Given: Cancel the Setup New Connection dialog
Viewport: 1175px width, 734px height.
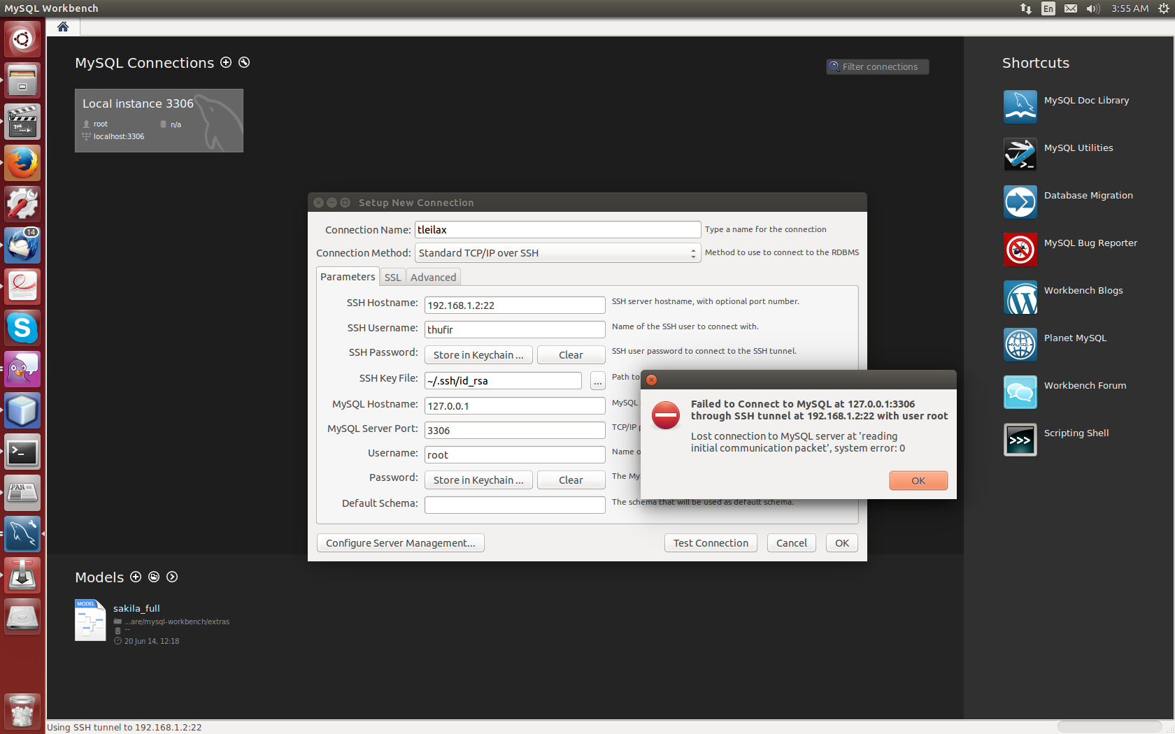Looking at the screenshot, I should point(791,543).
